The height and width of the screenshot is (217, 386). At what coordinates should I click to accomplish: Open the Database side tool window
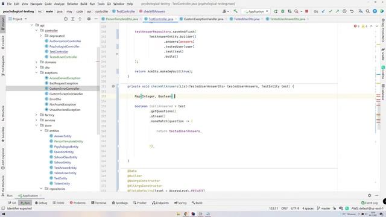(383, 92)
